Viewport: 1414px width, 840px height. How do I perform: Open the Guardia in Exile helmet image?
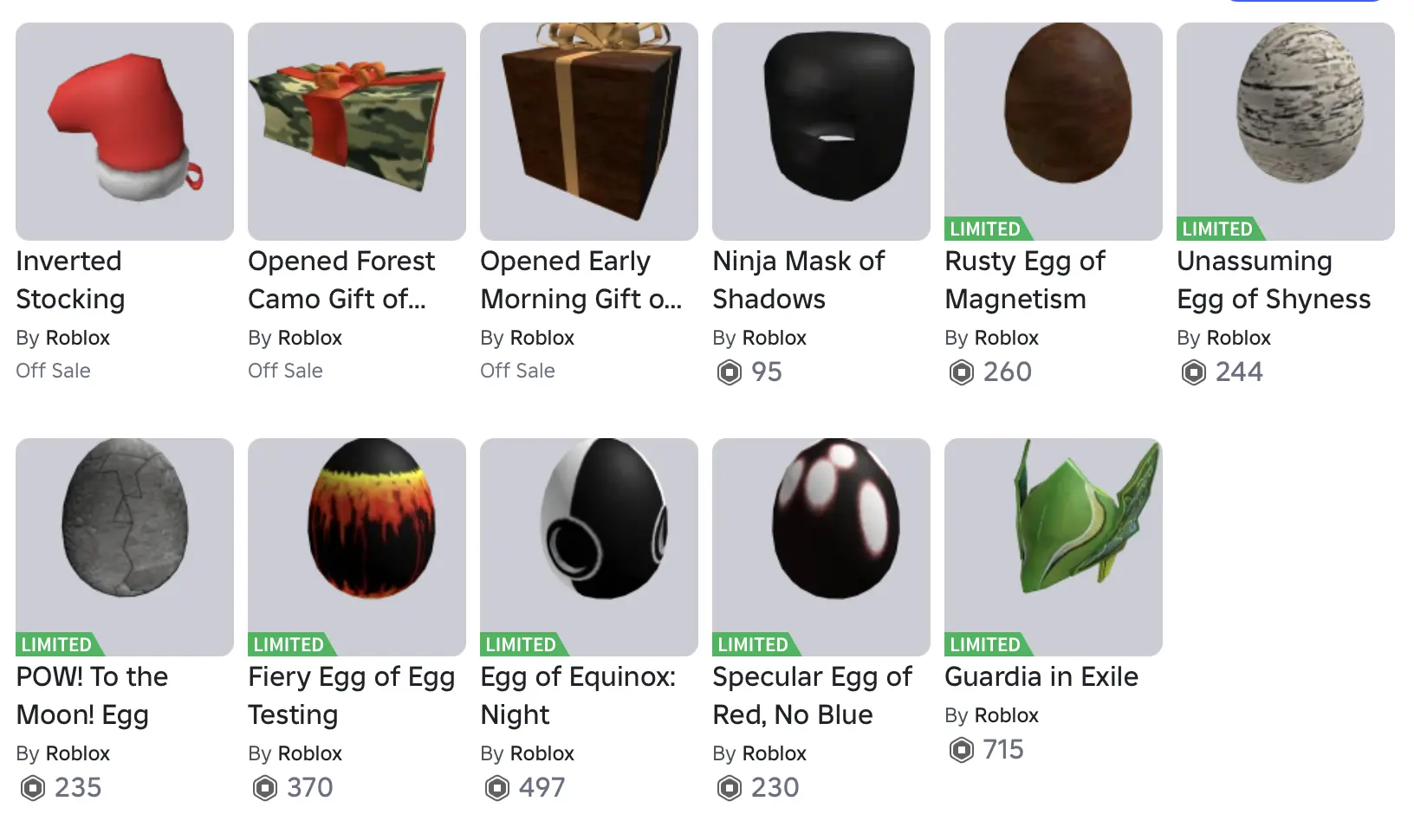1054,537
